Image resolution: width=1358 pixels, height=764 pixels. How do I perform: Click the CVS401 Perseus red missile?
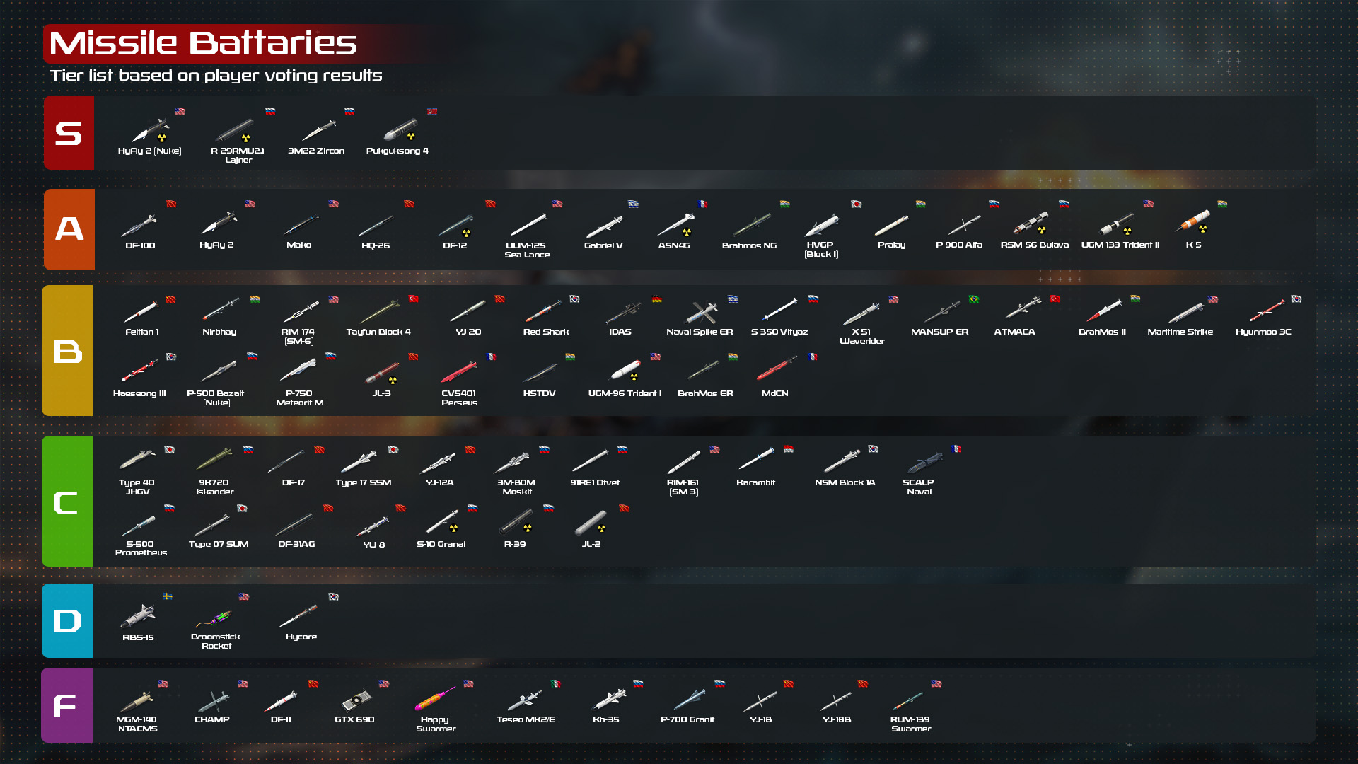click(459, 371)
